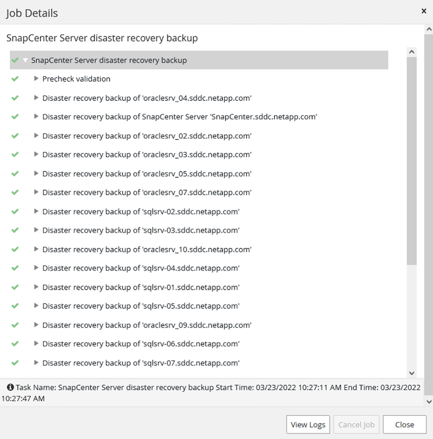Expand the sqlsrv-03.sddc.netapp.com backup step
This screenshot has height=439, width=433.
36,230
